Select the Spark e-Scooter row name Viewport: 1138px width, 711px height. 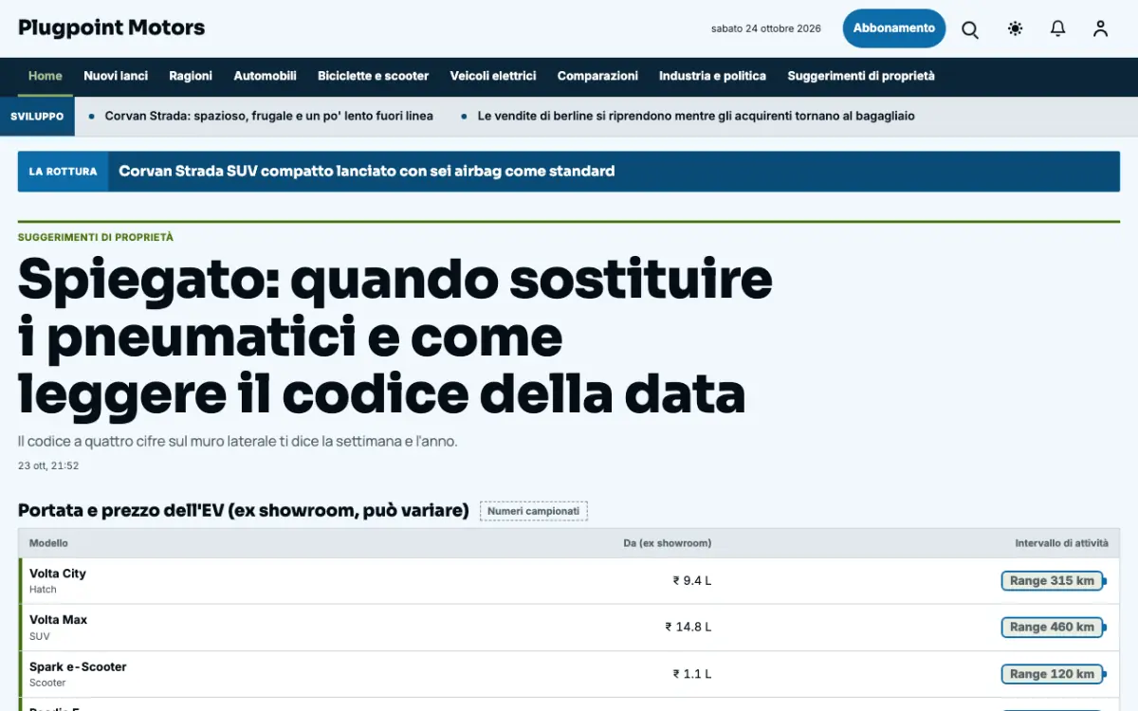pyautogui.click(x=78, y=667)
